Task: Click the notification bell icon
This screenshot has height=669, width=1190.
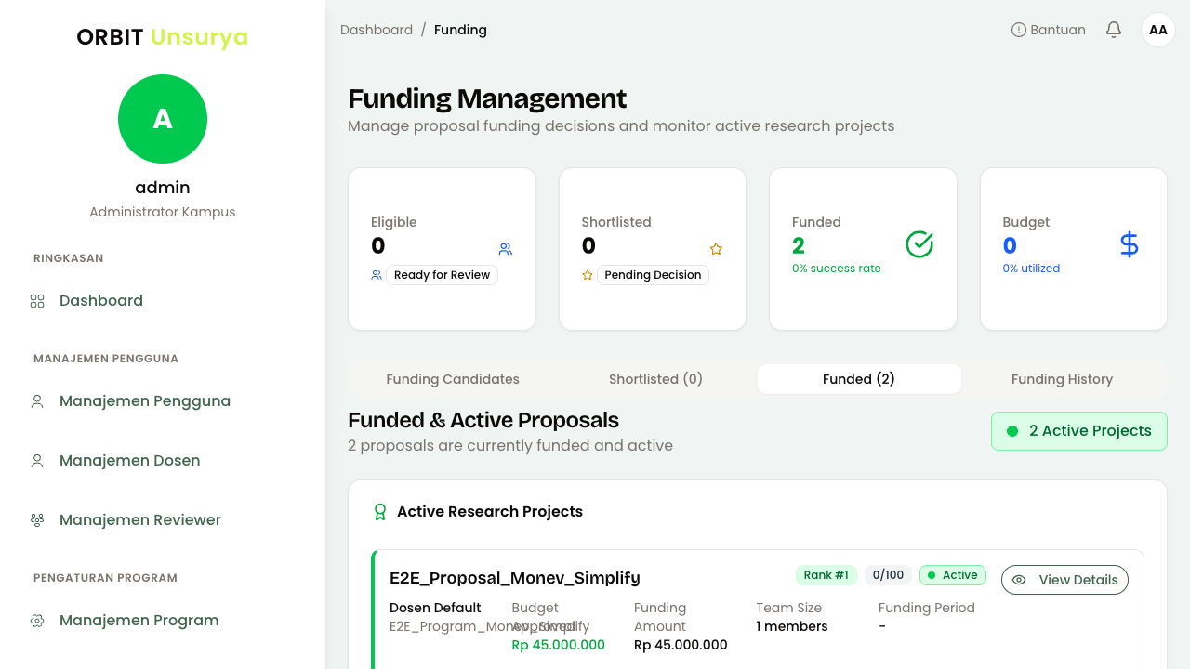Action: coord(1114,30)
